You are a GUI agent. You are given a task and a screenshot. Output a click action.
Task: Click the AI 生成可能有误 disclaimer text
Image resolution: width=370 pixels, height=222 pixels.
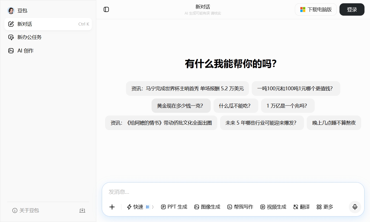tap(203, 13)
